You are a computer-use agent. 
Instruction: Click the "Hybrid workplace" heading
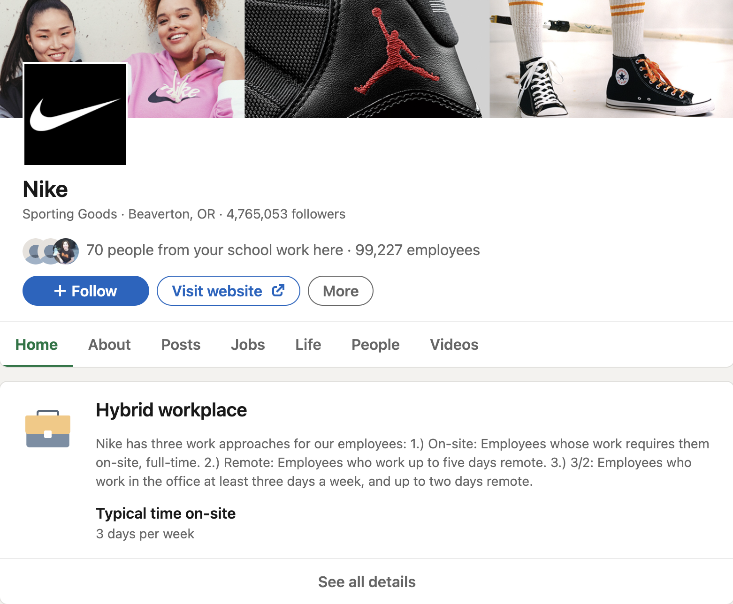[x=171, y=410]
